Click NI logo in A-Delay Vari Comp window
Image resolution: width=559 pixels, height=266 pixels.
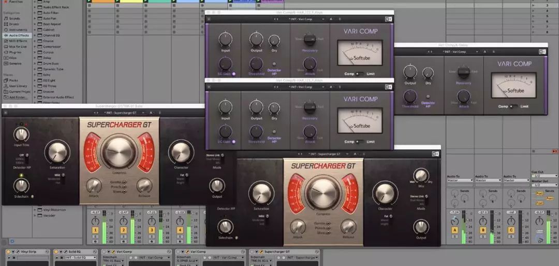click(x=542, y=52)
